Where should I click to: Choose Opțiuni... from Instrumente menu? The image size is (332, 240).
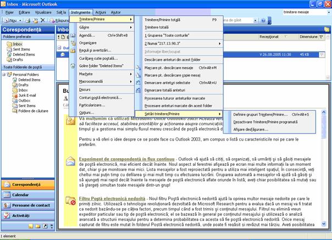[x=87, y=112]
